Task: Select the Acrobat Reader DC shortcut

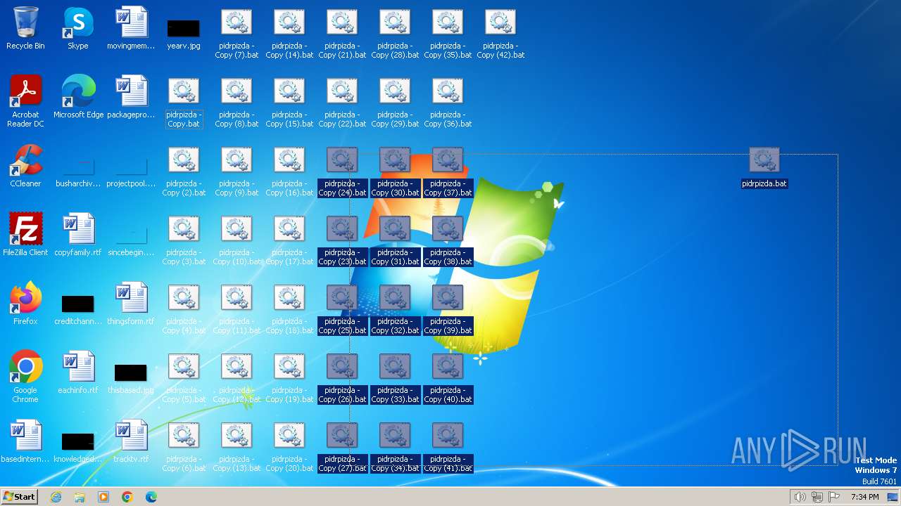Action: (x=25, y=101)
